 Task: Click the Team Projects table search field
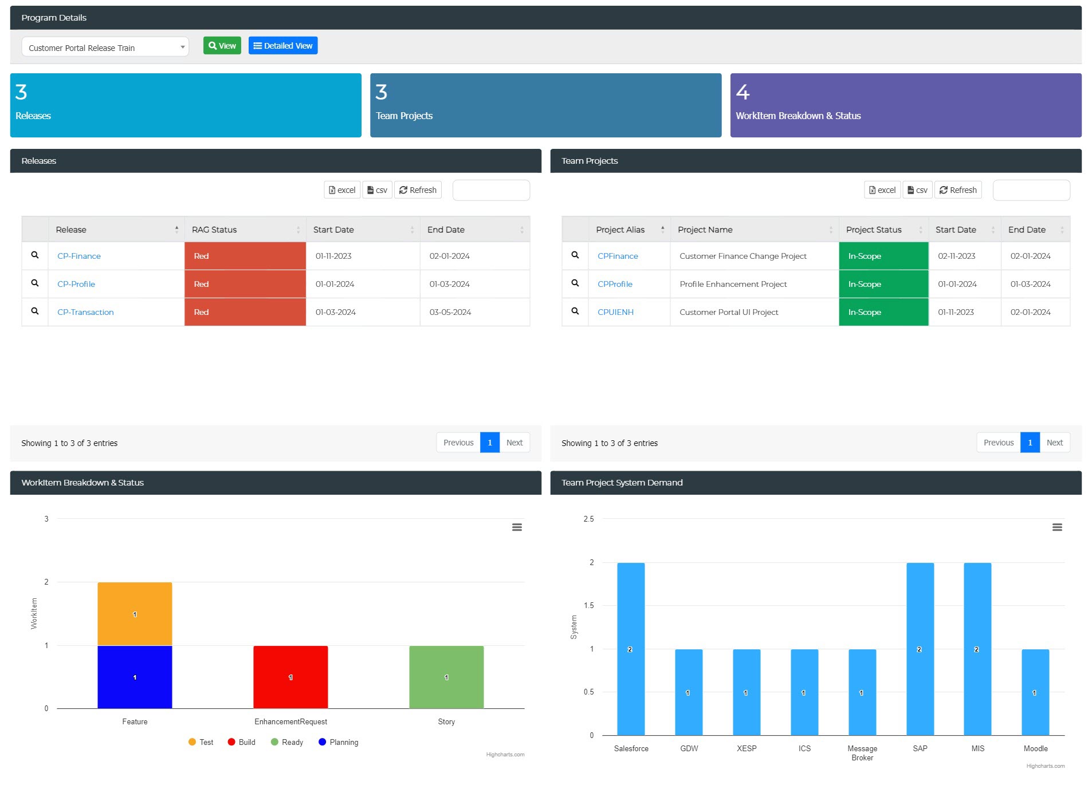[1031, 190]
